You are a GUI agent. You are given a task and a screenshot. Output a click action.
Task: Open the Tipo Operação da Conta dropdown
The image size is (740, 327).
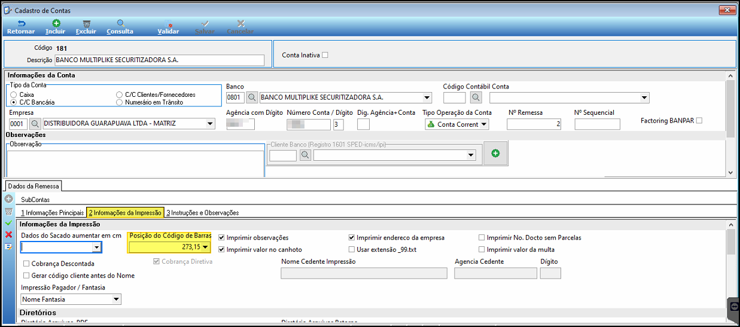483,124
